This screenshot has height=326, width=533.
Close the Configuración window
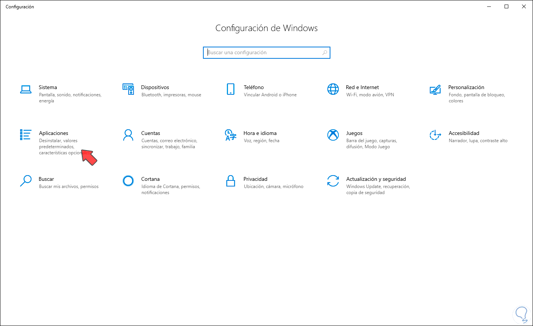click(524, 6)
